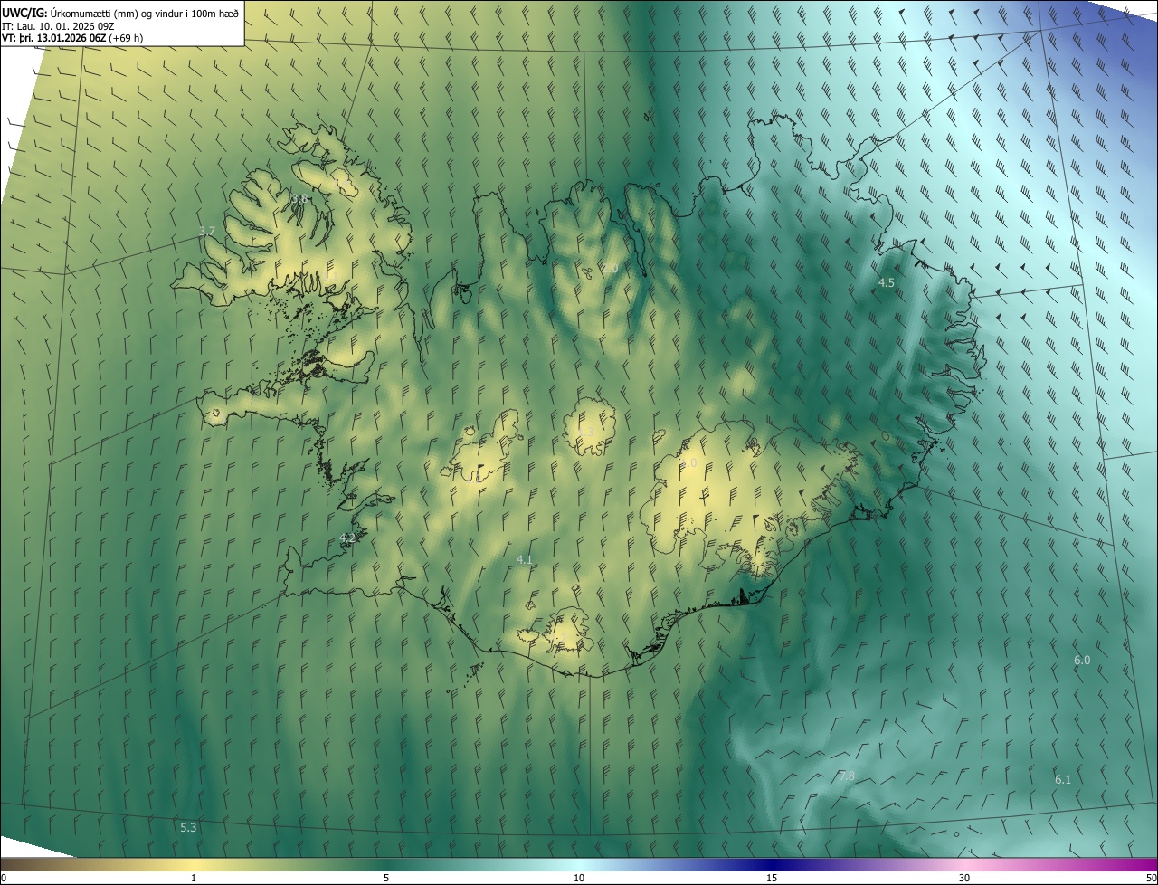The width and height of the screenshot is (1158, 885).
Task: Click the 6.1 value label over sea
Action: tap(1063, 780)
